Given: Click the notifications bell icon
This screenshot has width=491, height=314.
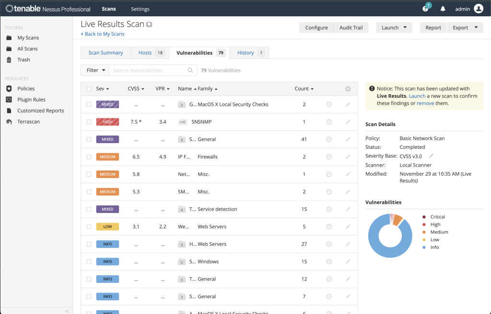Looking at the screenshot, I should (x=443, y=9).
